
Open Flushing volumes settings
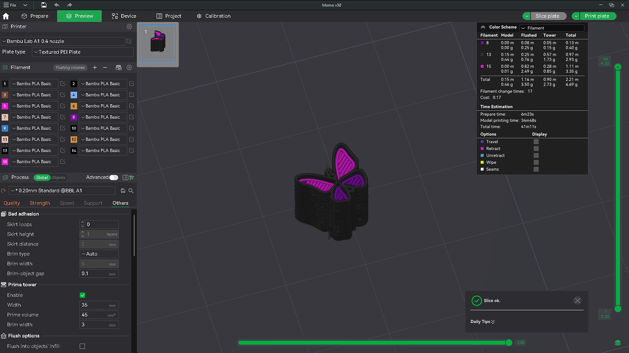(70, 68)
